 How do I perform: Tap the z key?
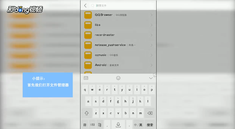tap(96, 113)
